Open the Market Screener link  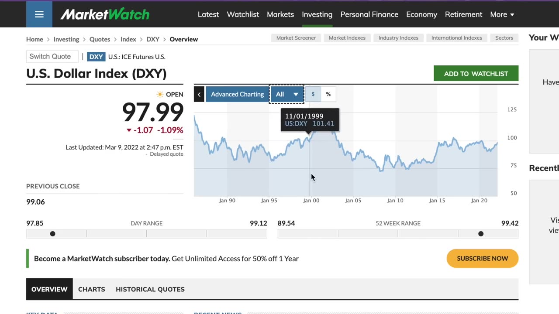[296, 38]
